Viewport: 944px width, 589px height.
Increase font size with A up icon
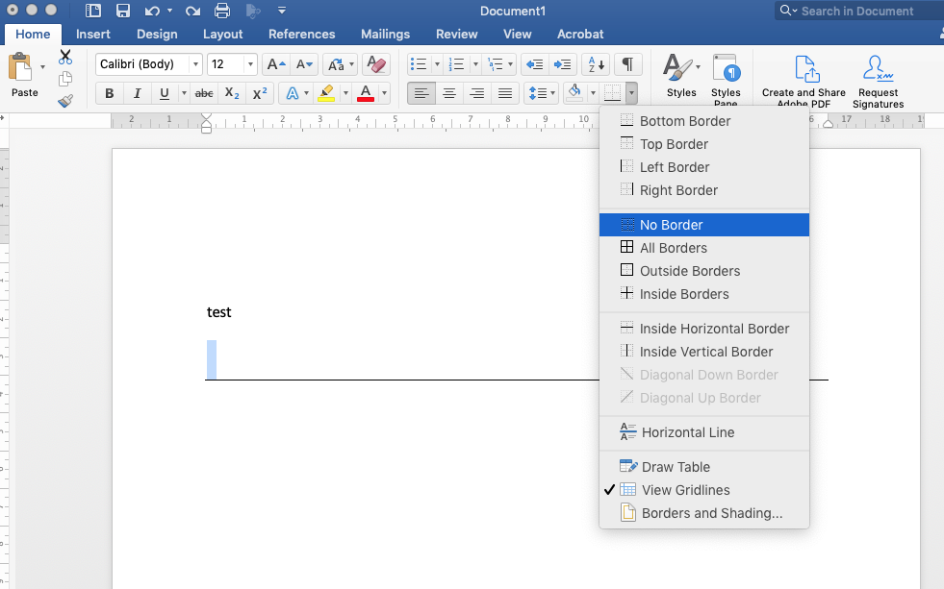pos(276,64)
